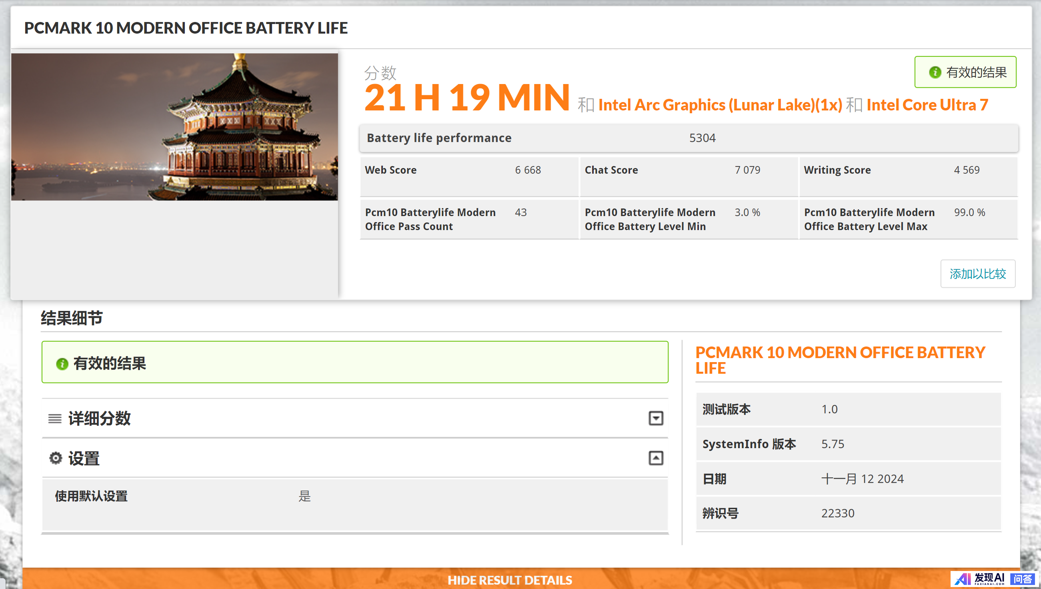Click the 辨识号 value 22330

838,513
